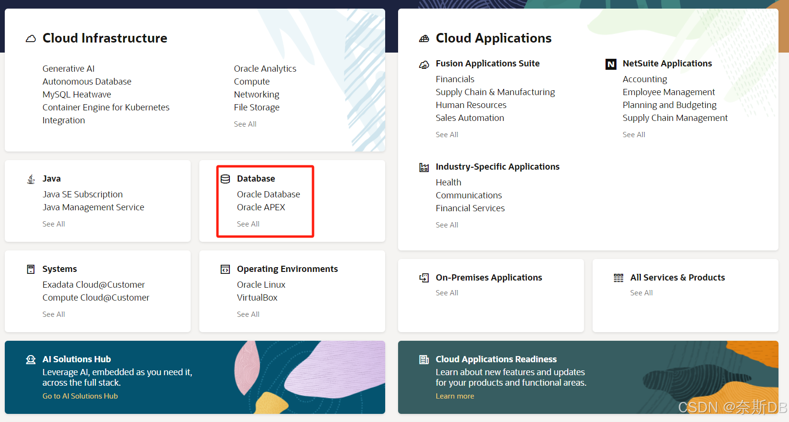Open Oracle APEX

[261, 207]
